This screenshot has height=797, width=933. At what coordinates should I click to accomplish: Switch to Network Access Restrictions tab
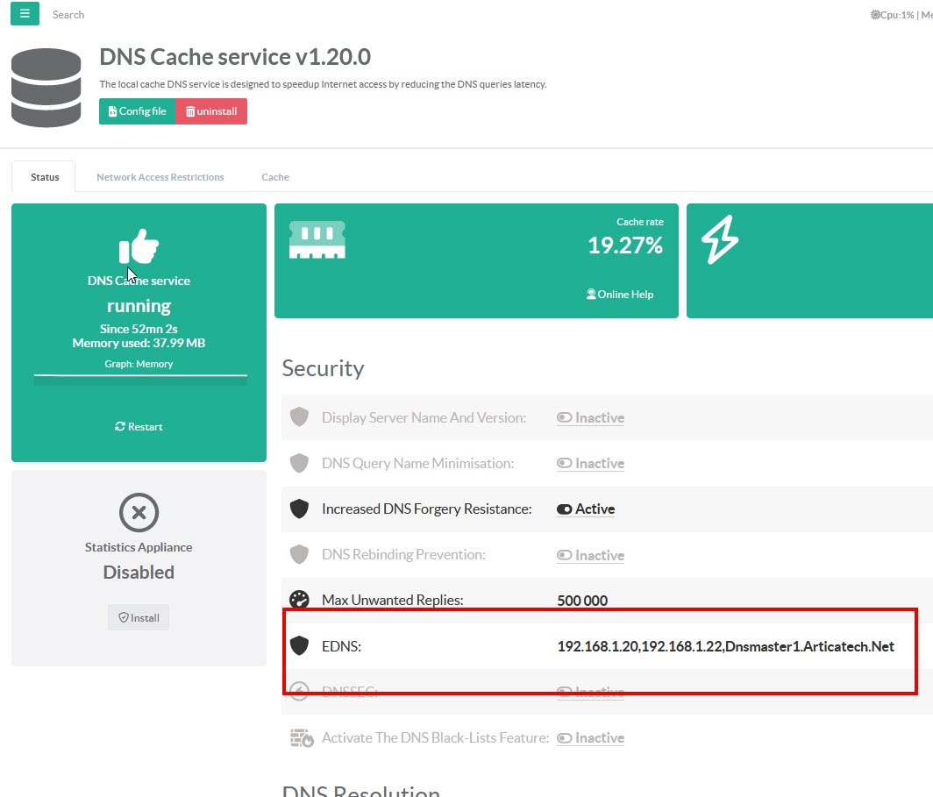160,177
